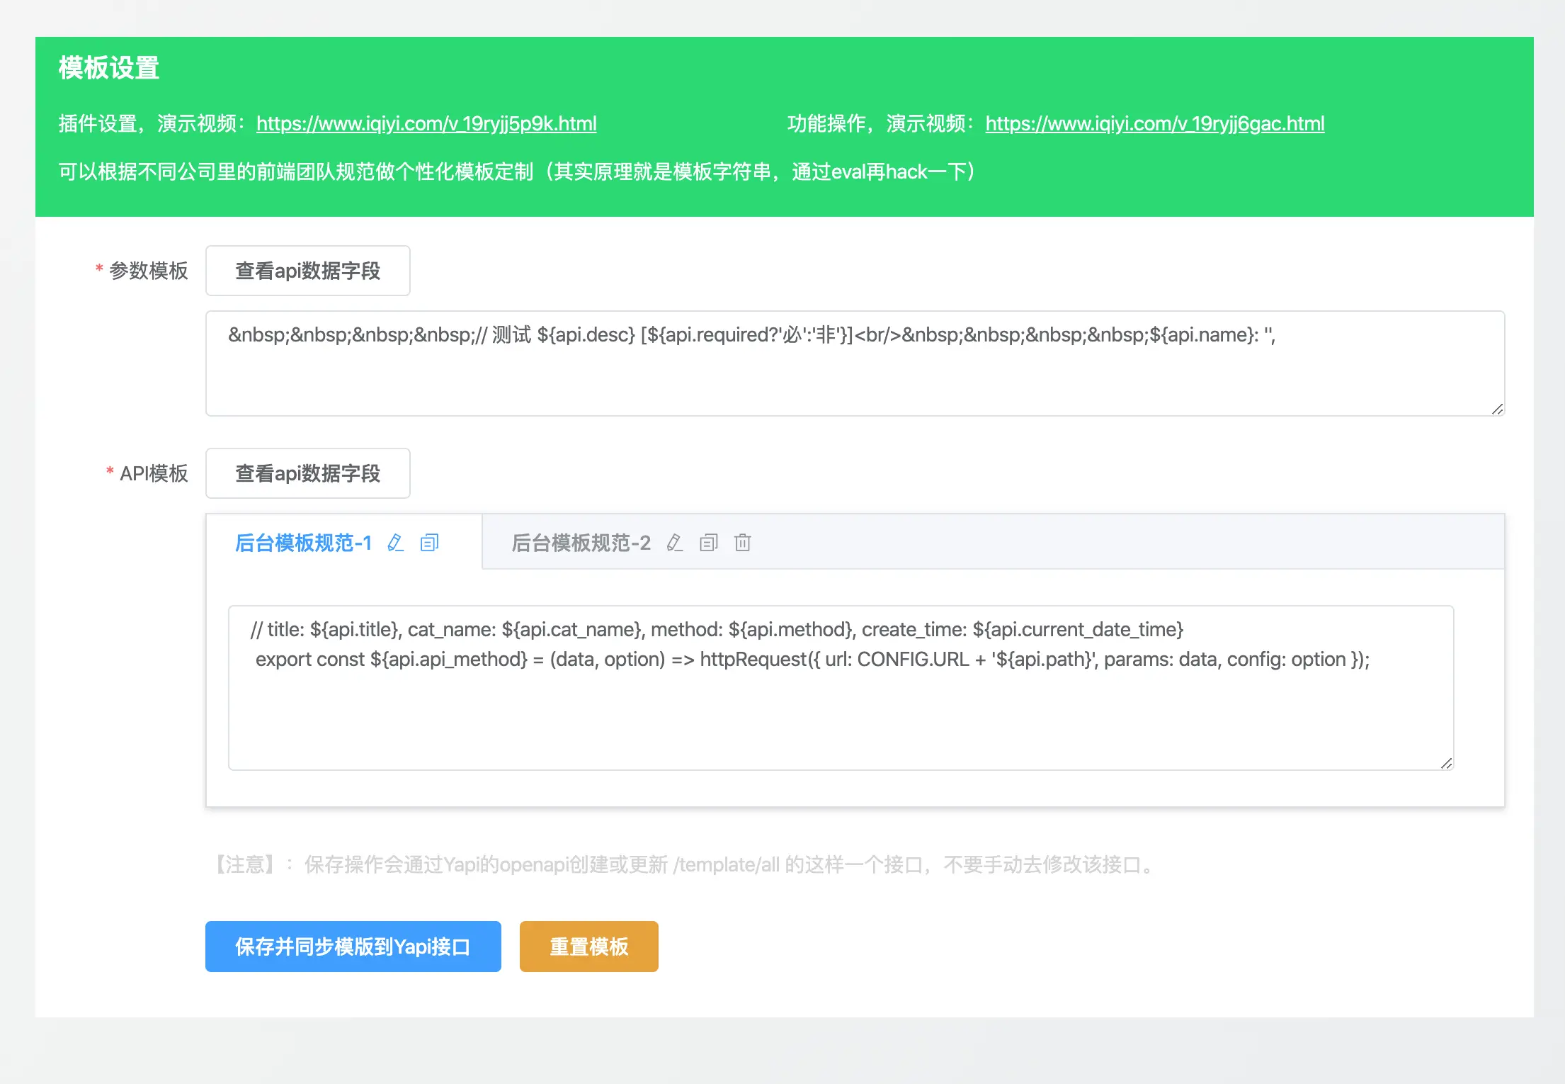Click the orange 重置模板 button
This screenshot has width=1565, height=1084.
(x=588, y=947)
